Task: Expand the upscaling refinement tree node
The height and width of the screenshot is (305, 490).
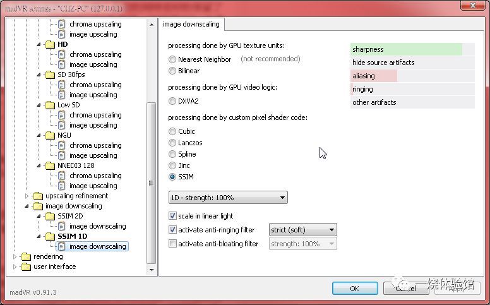Action: 27,196
